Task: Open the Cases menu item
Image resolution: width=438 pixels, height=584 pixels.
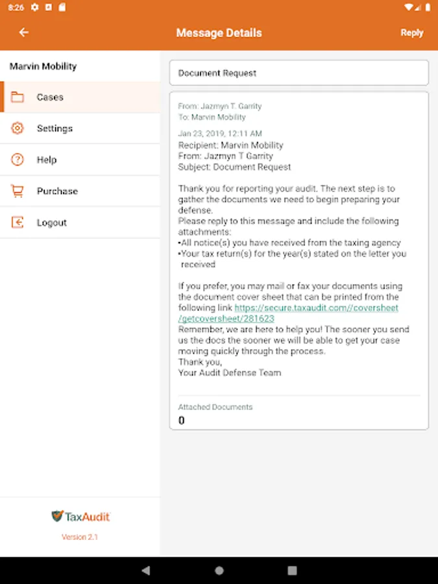Action: pyautogui.click(x=80, y=97)
